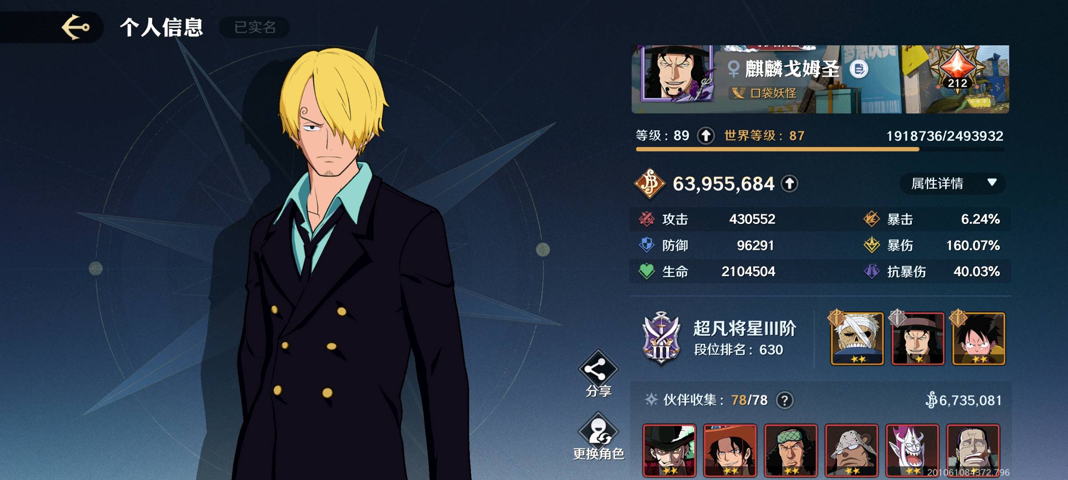Viewport: 1068px width, 480px height.
Task: Open the Crocodile partner card
Action: coord(973,450)
